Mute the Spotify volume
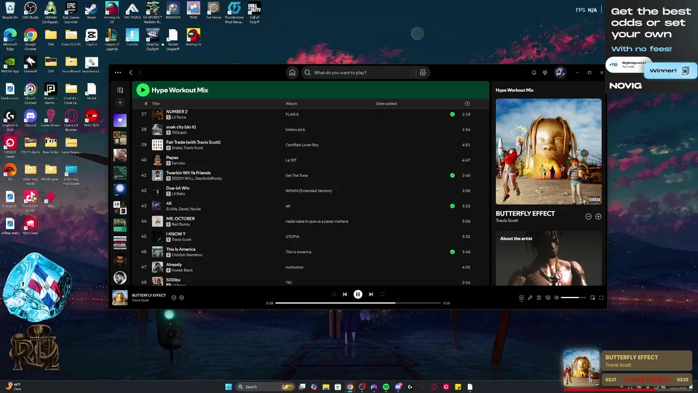Viewport: 698px width, 393px height. (556, 297)
